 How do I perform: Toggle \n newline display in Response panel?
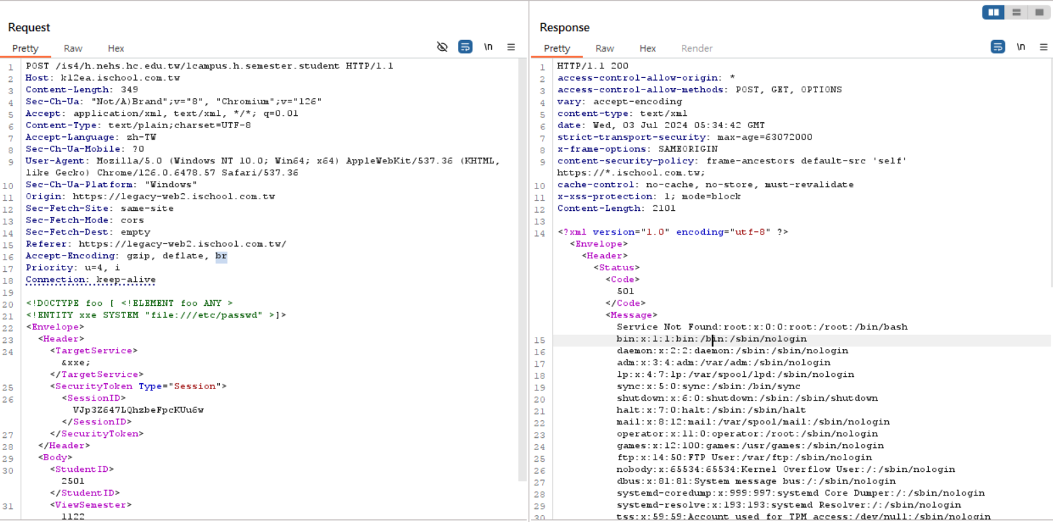point(1020,47)
